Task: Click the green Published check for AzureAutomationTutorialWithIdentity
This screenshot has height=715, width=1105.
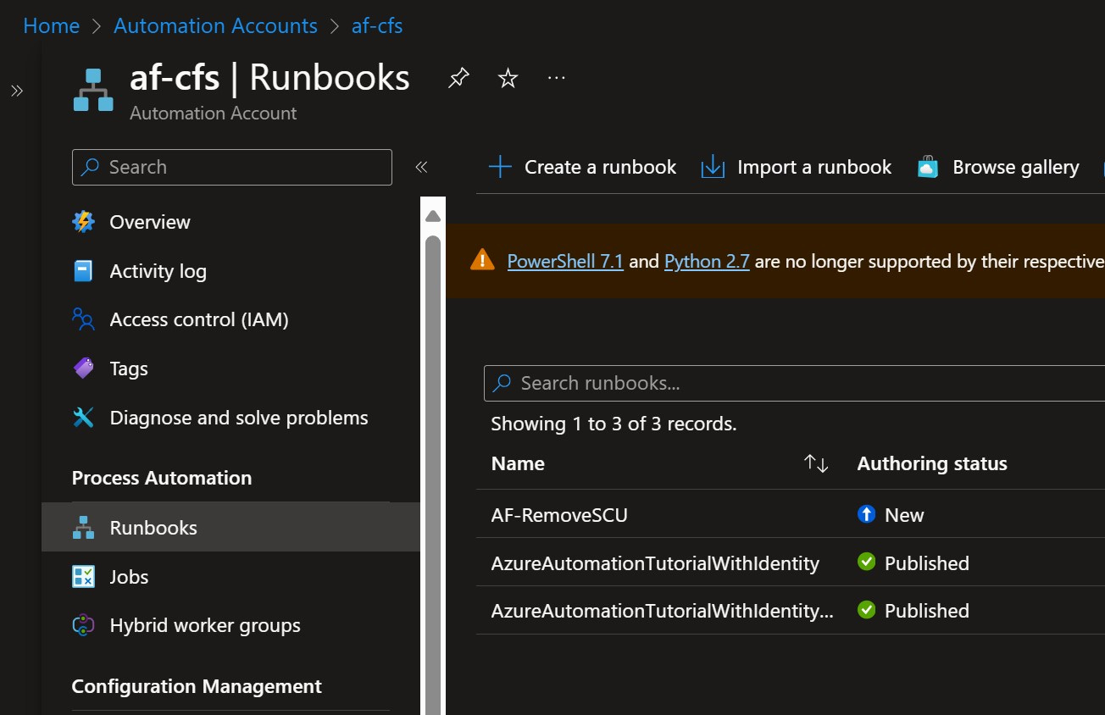Action: [x=866, y=562]
